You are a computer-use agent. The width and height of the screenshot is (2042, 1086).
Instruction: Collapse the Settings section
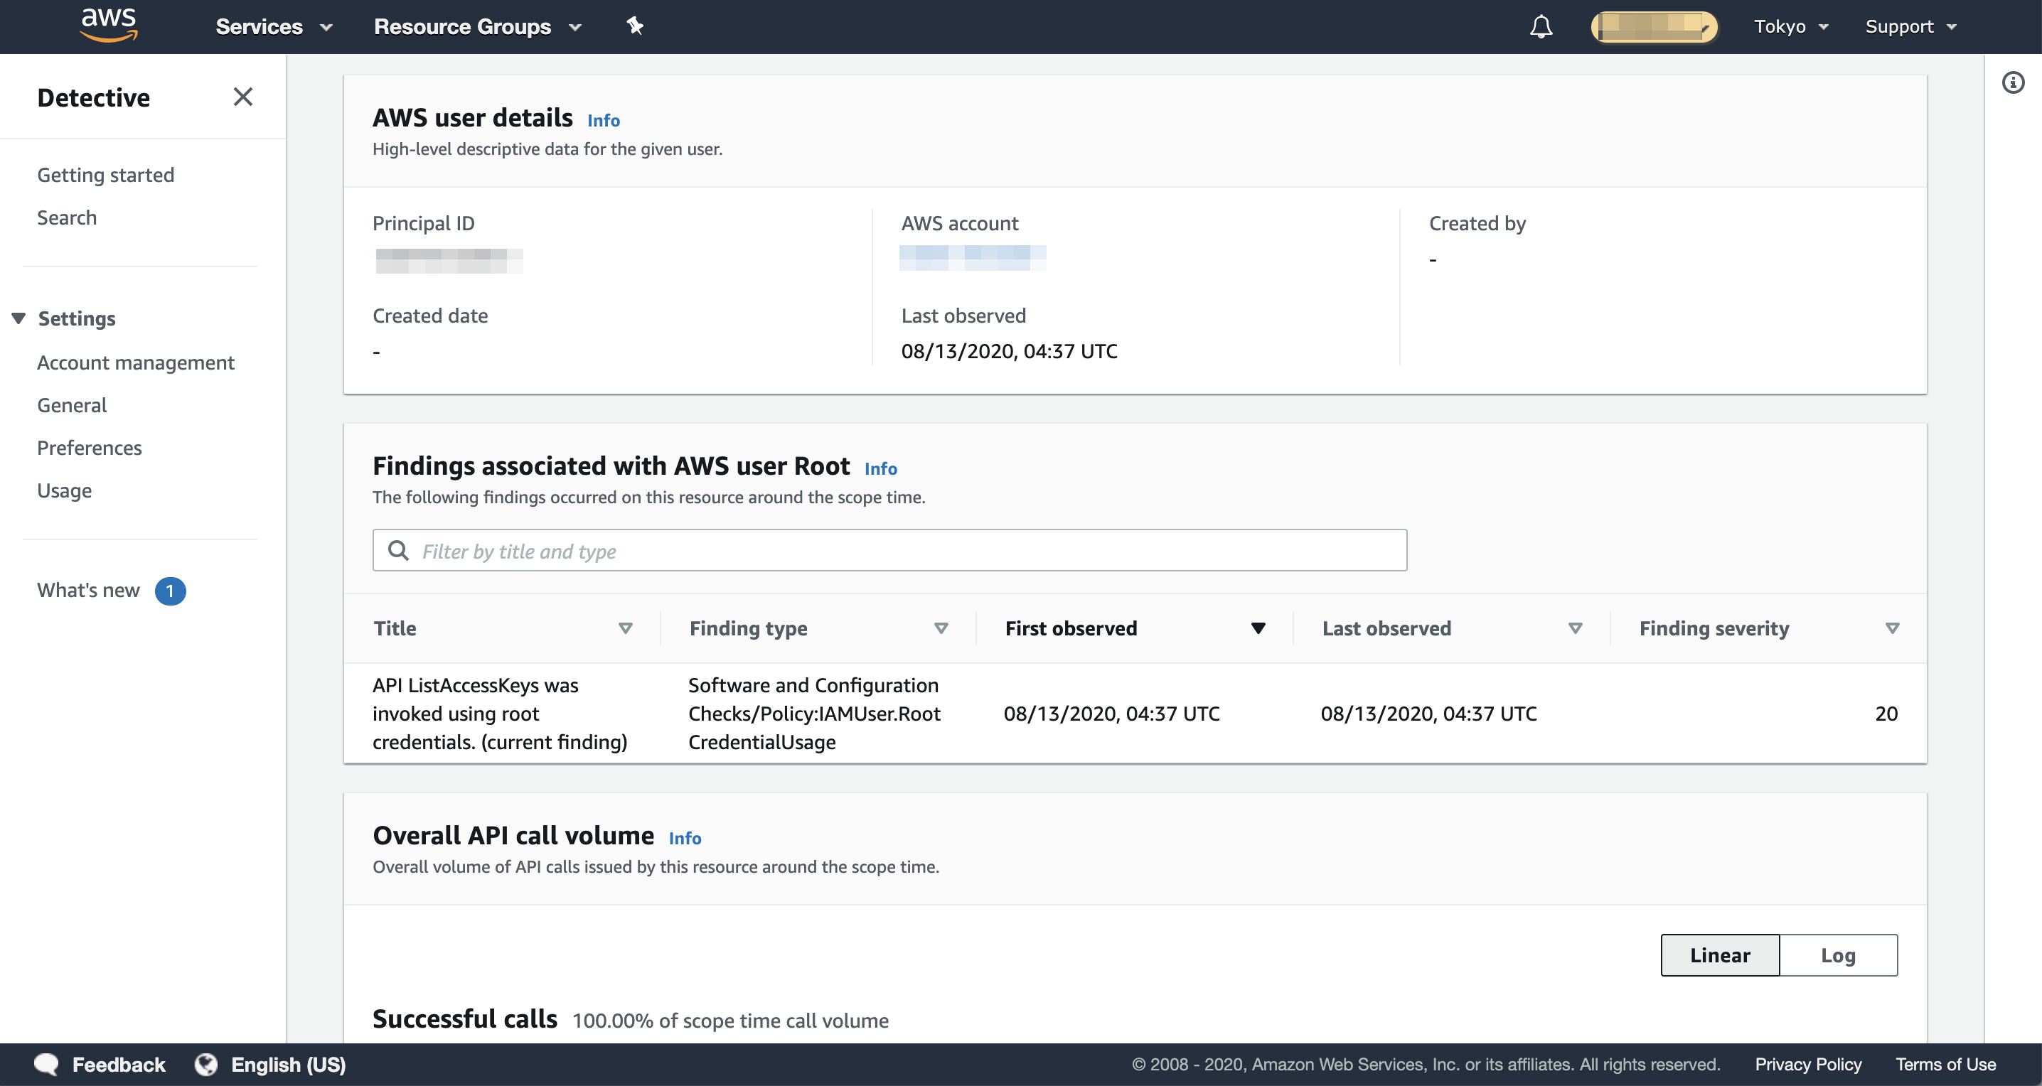point(19,318)
